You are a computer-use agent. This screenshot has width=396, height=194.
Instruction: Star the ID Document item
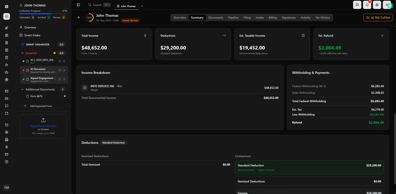(64, 71)
